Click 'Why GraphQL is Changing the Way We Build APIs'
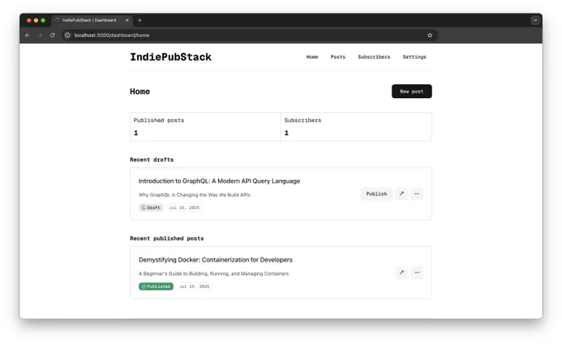562x345 pixels. pos(194,195)
